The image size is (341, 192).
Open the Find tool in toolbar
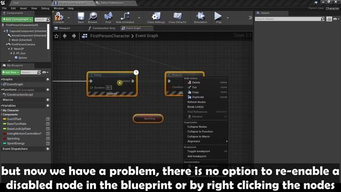[x=108, y=18]
